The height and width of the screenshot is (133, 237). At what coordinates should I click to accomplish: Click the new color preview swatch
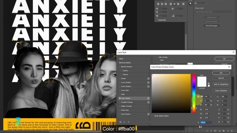[202, 79]
